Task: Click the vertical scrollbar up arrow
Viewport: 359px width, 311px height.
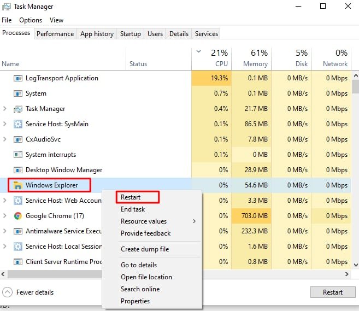Action: (356, 75)
